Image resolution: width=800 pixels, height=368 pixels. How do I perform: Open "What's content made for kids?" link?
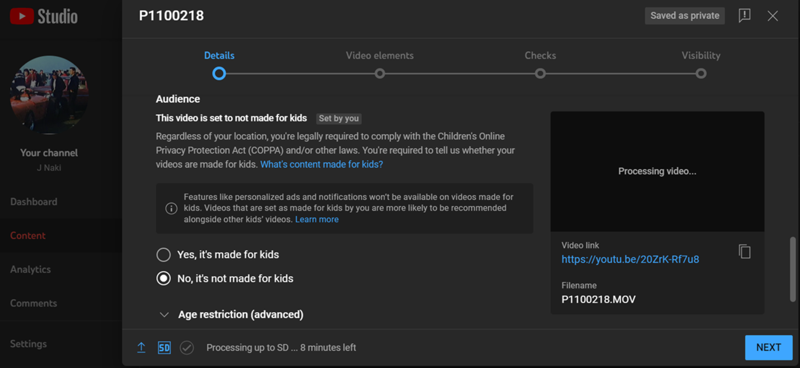tap(321, 164)
